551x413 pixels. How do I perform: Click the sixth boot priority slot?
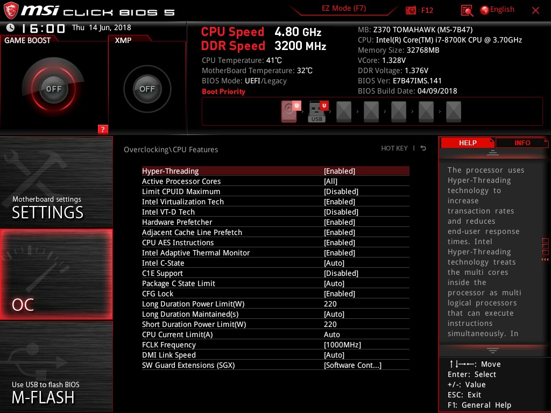[426, 111]
